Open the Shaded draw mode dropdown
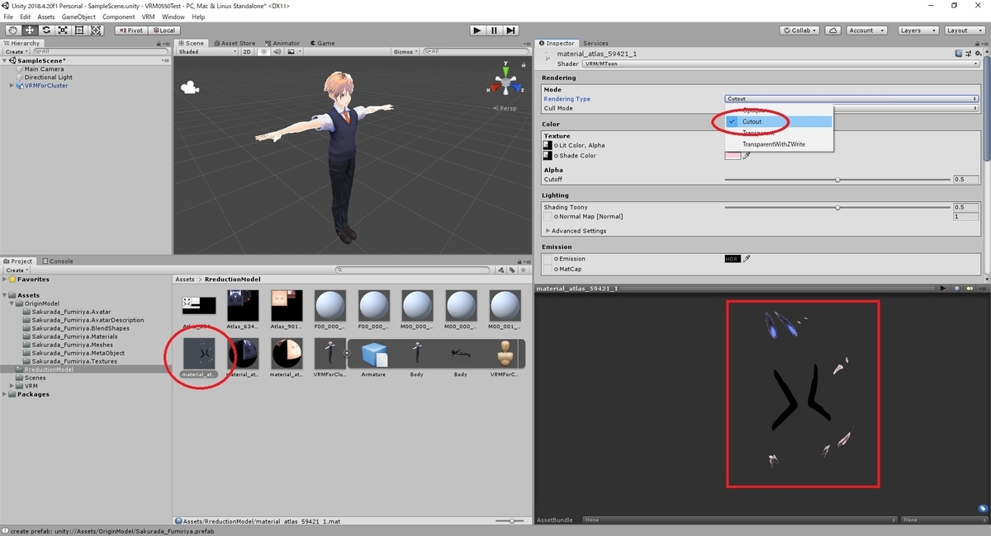 pyautogui.click(x=206, y=51)
